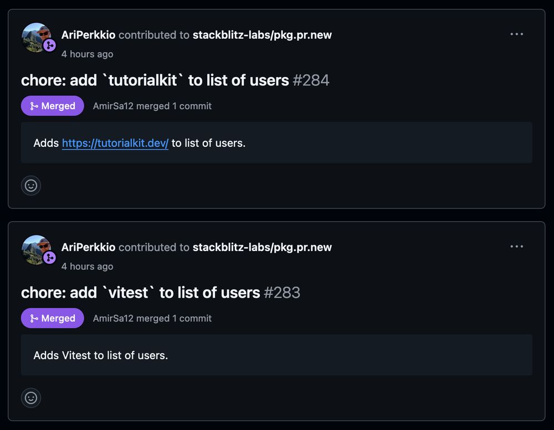Screen dimensions: 554x430
Task: Click AriPerkkio username in the second card
Action: (88, 247)
